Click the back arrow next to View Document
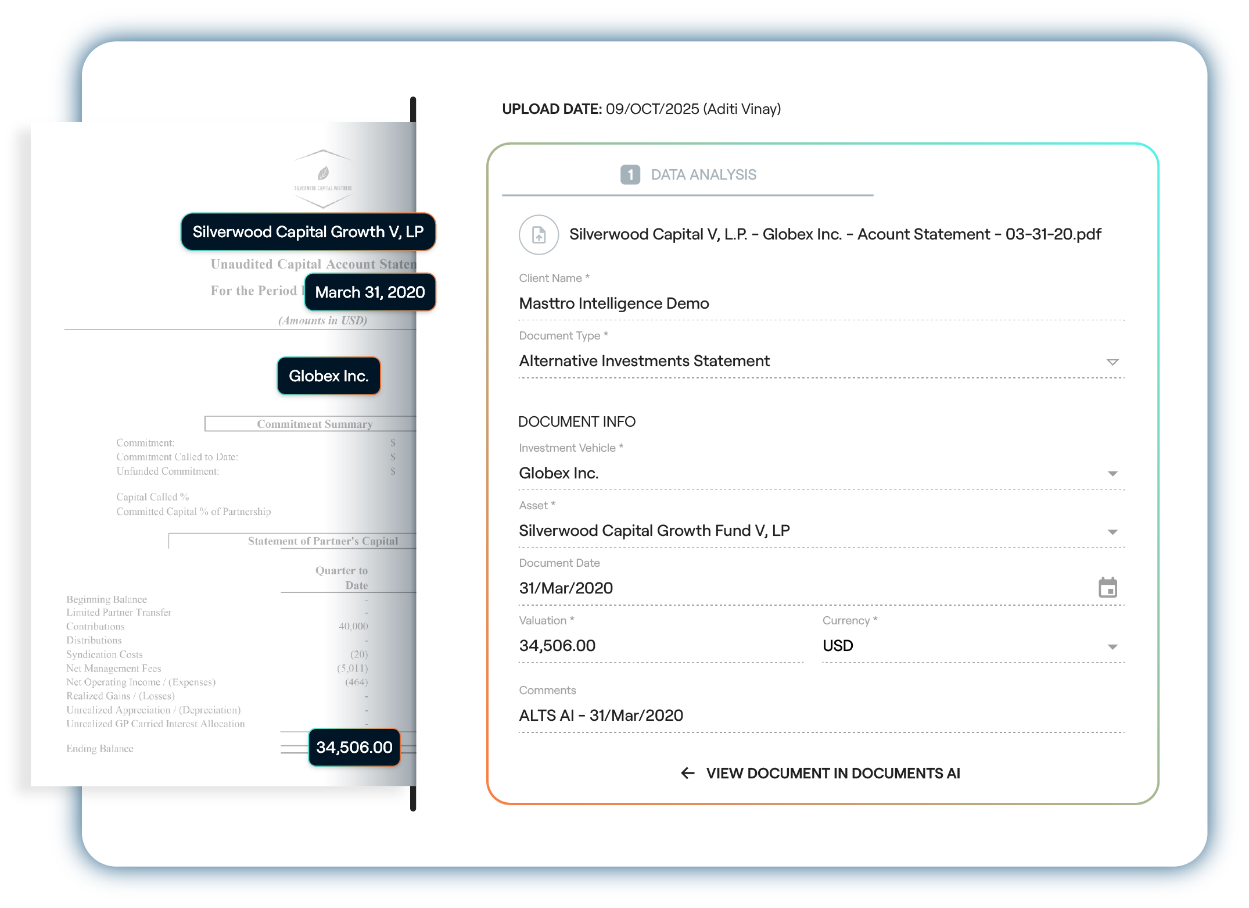The width and height of the screenshot is (1249, 908). (x=687, y=773)
